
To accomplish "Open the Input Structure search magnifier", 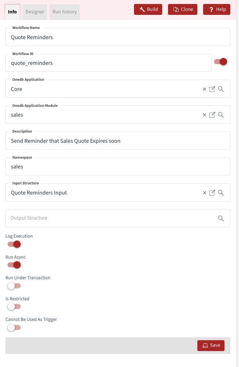I will 221,192.
